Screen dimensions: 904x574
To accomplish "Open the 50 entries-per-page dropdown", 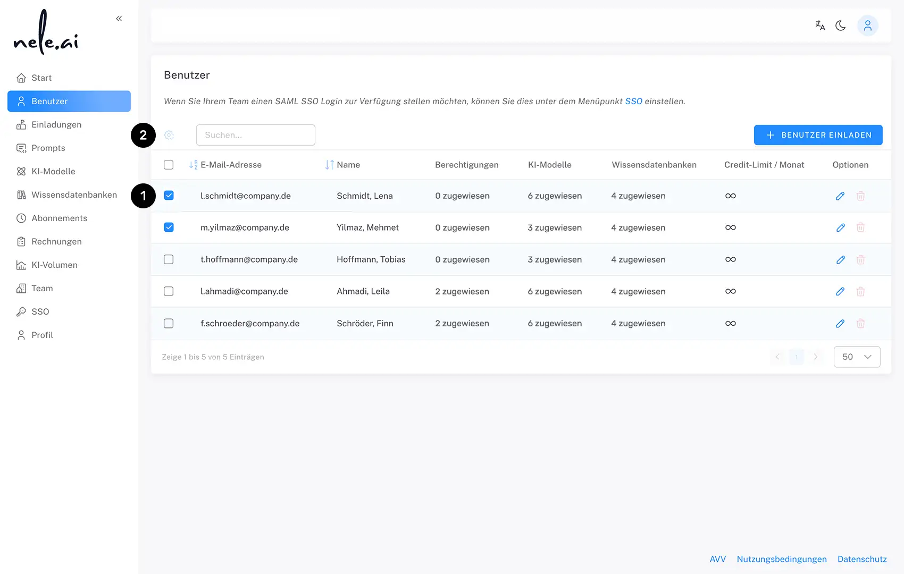I will point(857,357).
